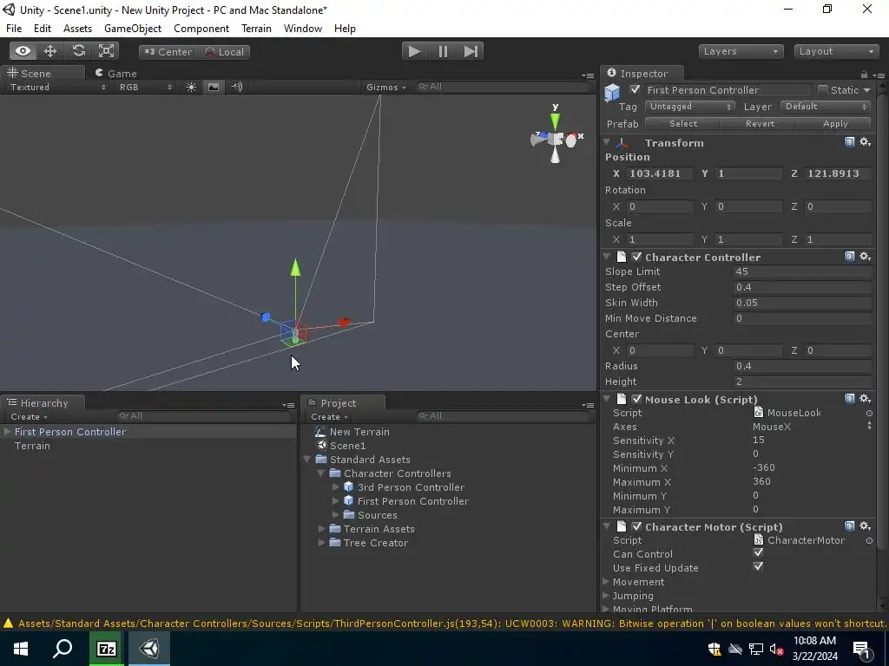Open Hierarchy panel options menu icon
This screenshot has width=889, height=666.
click(288, 405)
